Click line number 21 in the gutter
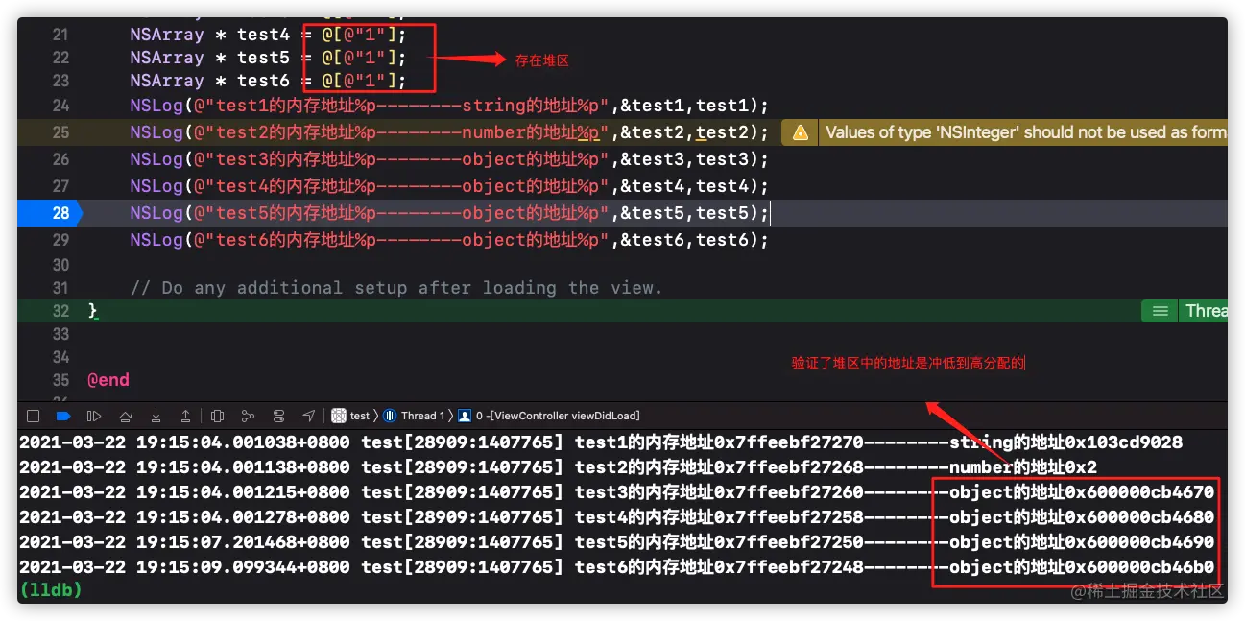This screenshot has height=621, width=1245. pyautogui.click(x=60, y=35)
